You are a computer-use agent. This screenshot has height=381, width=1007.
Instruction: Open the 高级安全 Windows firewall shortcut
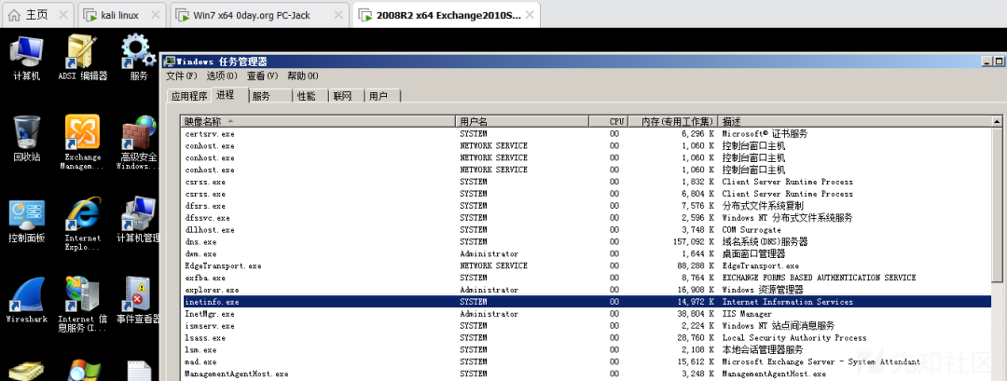click(138, 143)
